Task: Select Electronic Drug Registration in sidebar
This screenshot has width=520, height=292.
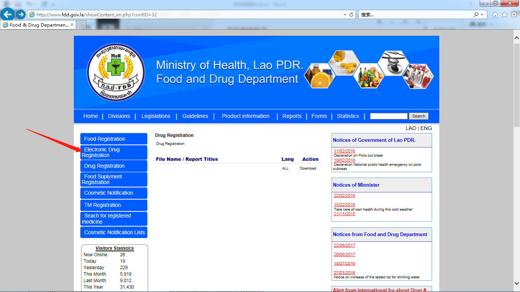Action: point(113,152)
